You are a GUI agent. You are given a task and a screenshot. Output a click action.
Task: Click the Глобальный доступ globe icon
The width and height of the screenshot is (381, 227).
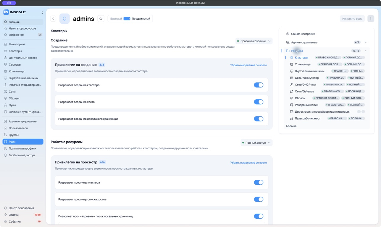6,155
